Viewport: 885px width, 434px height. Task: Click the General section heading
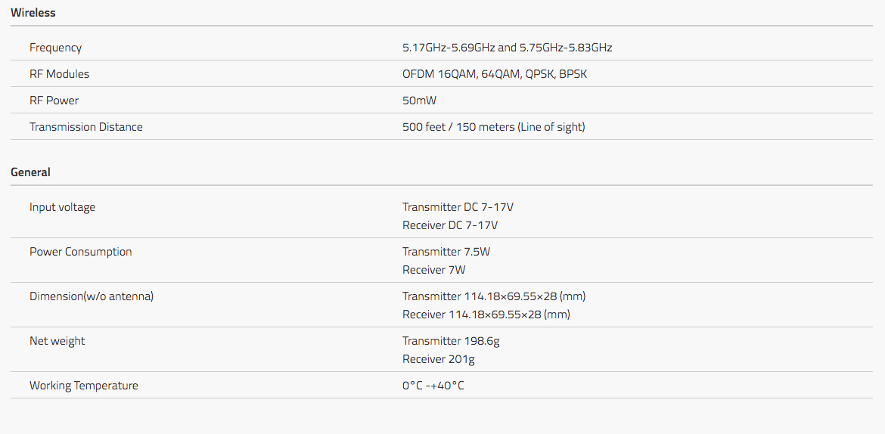pyautogui.click(x=30, y=172)
